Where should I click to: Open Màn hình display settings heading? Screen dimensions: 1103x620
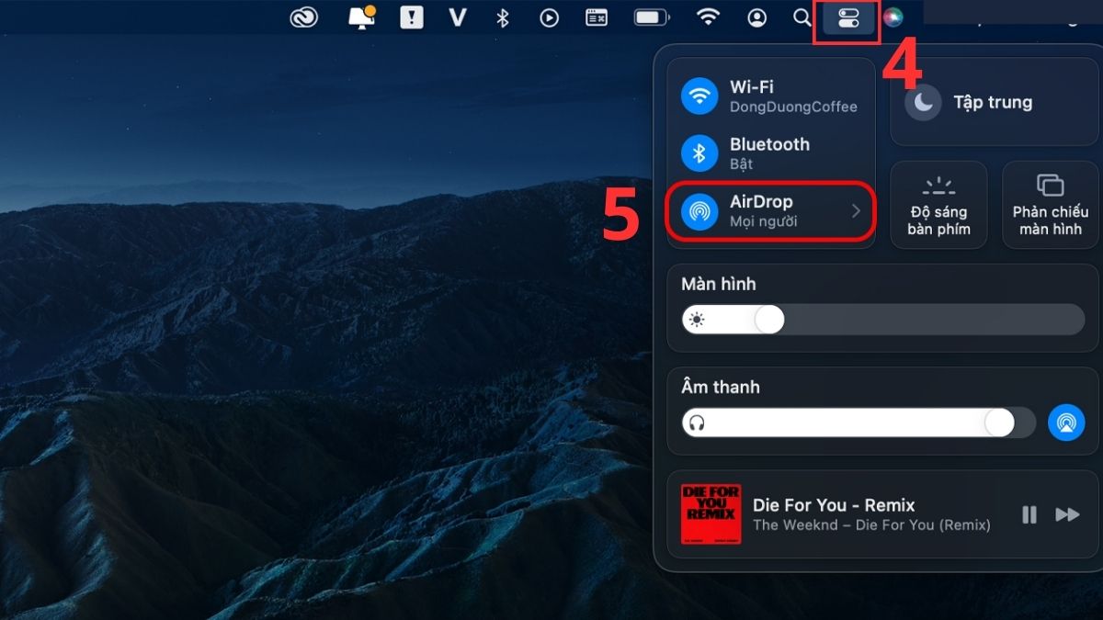(x=719, y=284)
